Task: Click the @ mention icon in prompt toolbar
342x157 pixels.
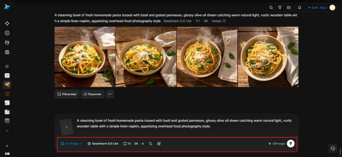Action: pyautogui.click(x=159, y=143)
